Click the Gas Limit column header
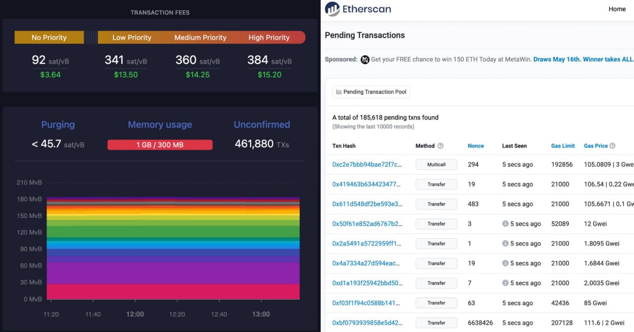The width and height of the screenshot is (634, 332). (563, 146)
